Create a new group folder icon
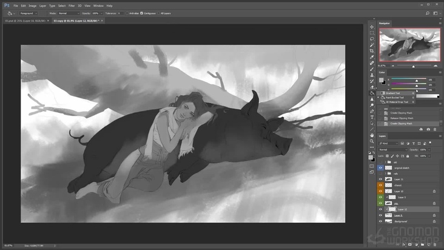 (423, 245)
